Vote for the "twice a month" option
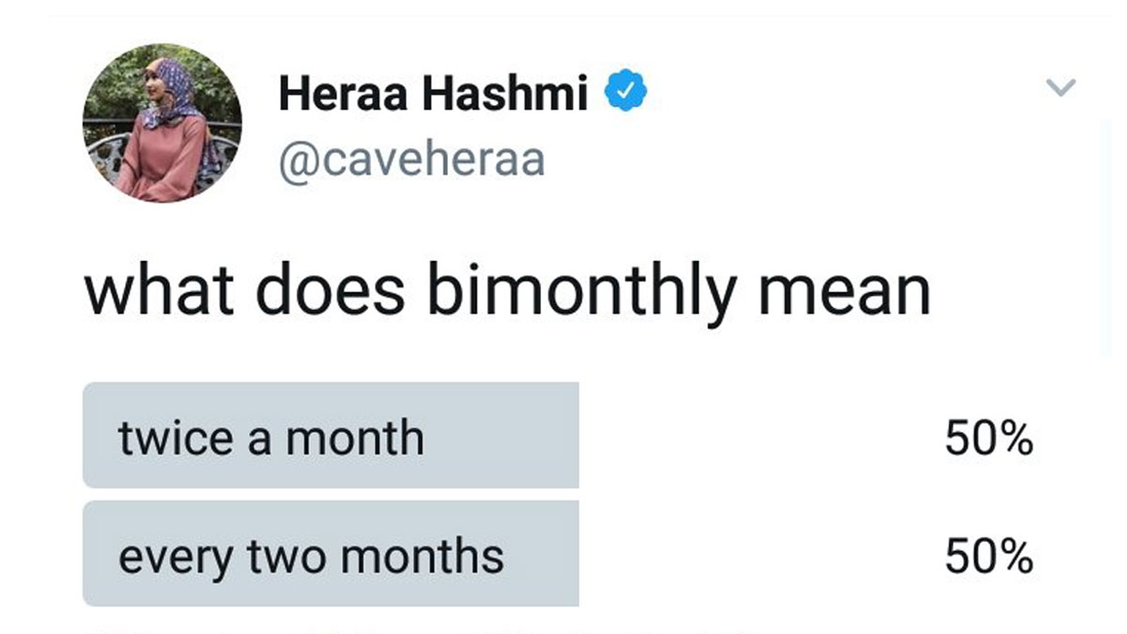This screenshot has height=634, width=1127. (331, 436)
